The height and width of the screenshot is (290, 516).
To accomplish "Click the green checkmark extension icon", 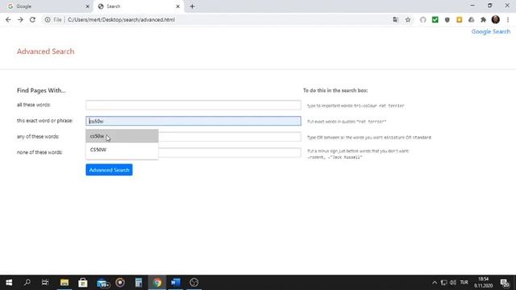I will 435,19.
